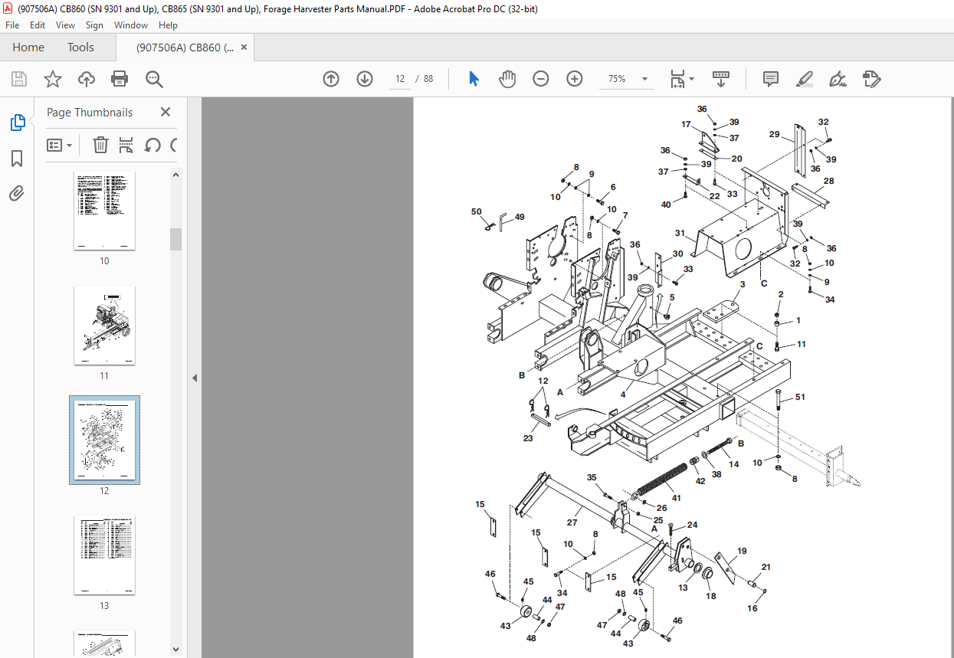This screenshot has height=658, width=954.
Task: Open Page Thumbnails sidebar icon
Action: (x=17, y=122)
